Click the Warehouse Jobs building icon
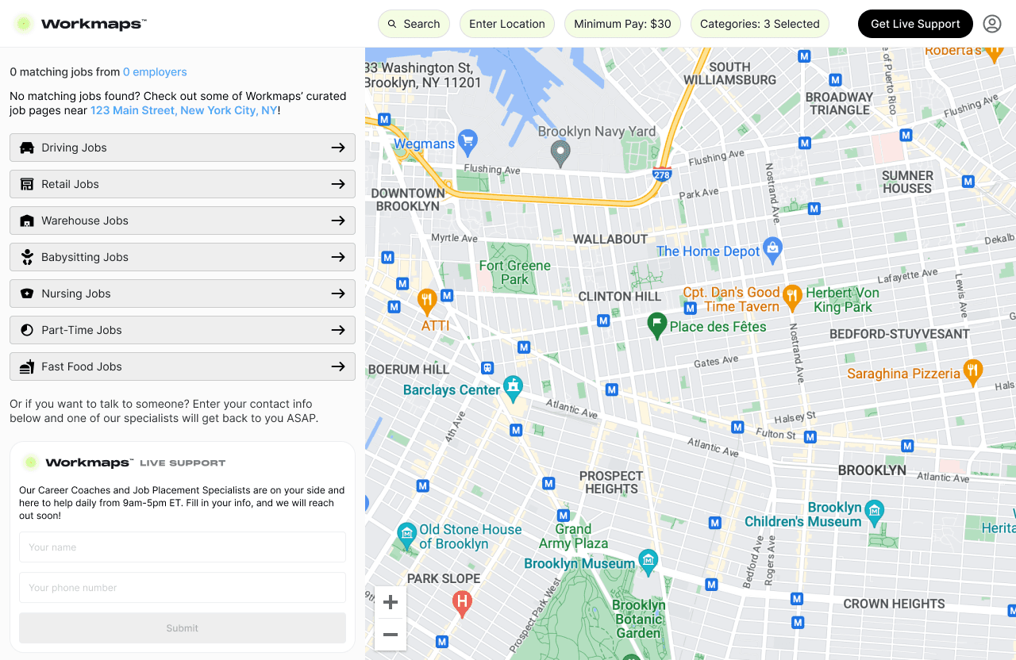 (27, 221)
